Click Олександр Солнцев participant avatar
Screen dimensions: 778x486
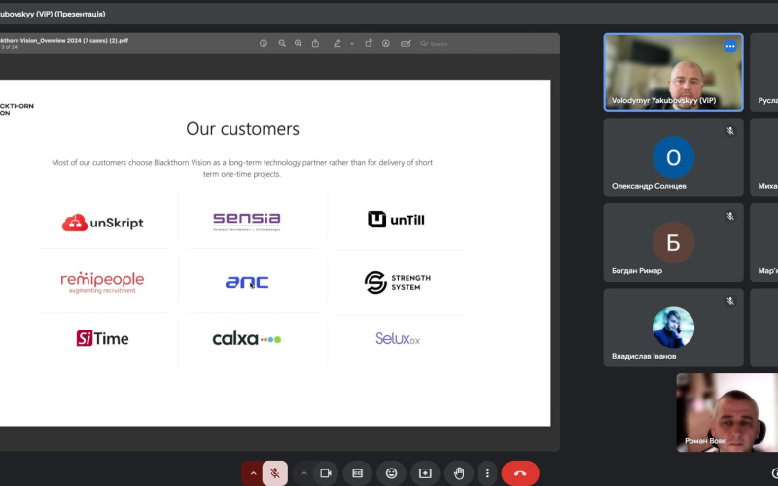(x=673, y=157)
